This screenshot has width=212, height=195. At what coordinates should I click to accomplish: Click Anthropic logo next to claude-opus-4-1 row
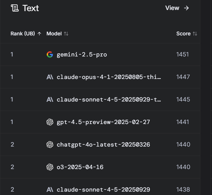[x=50, y=77]
